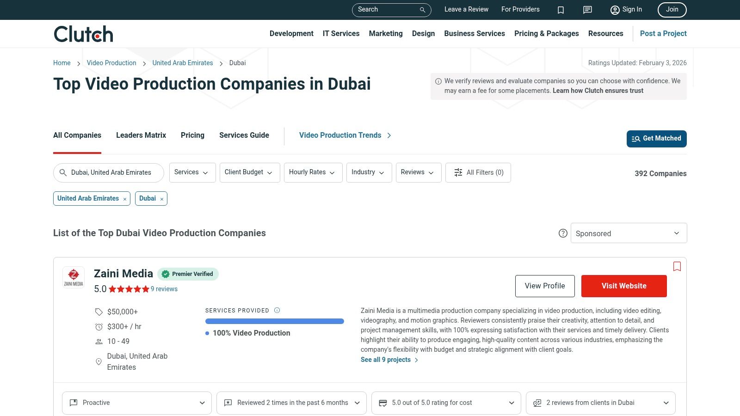Screen dimensions: 740x416
Task: Expand the Sponsored sorting dropdown
Action: click(x=628, y=233)
